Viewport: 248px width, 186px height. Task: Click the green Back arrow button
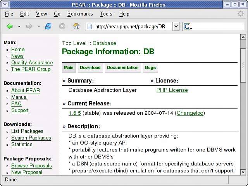point(9,26)
